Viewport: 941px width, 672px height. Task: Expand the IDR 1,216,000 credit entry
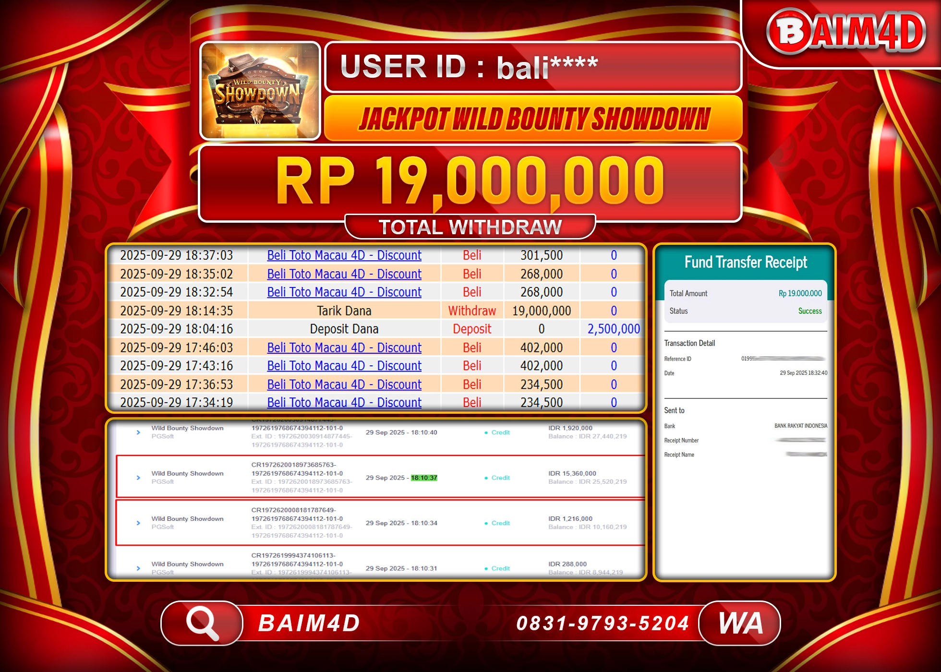pos(139,524)
